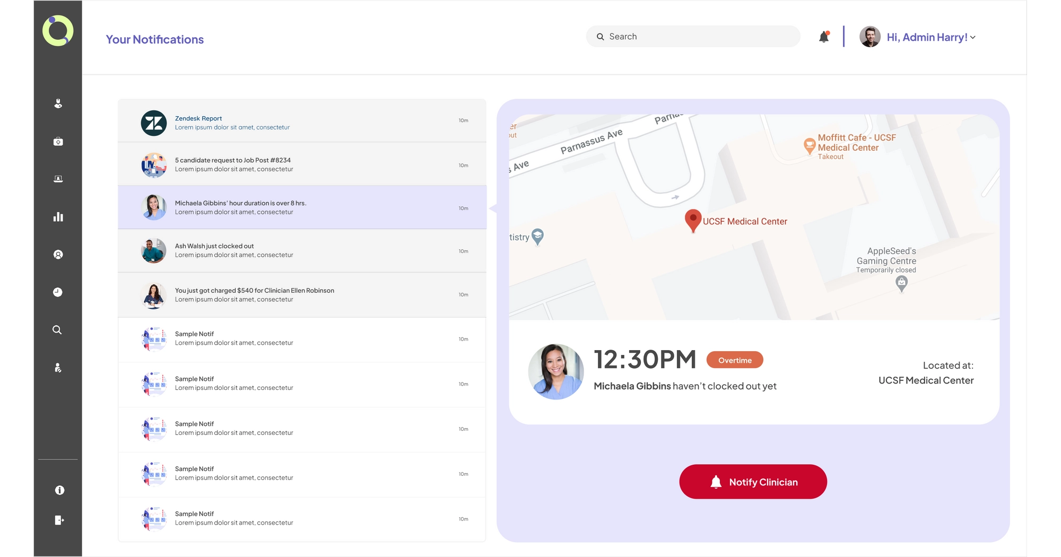The image size is (1061, 557).
Task: Click Michaela Gibbins' photo in the detail card
Action: (x=555, y=372)
